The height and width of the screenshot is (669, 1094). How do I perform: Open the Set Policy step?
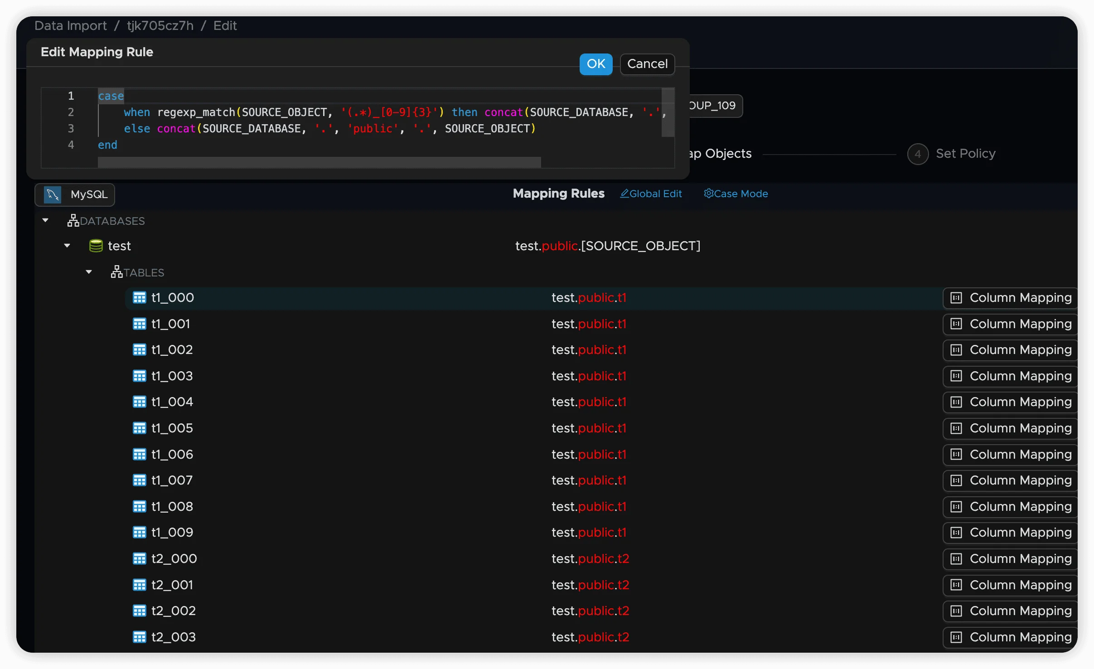pos(965,154)
